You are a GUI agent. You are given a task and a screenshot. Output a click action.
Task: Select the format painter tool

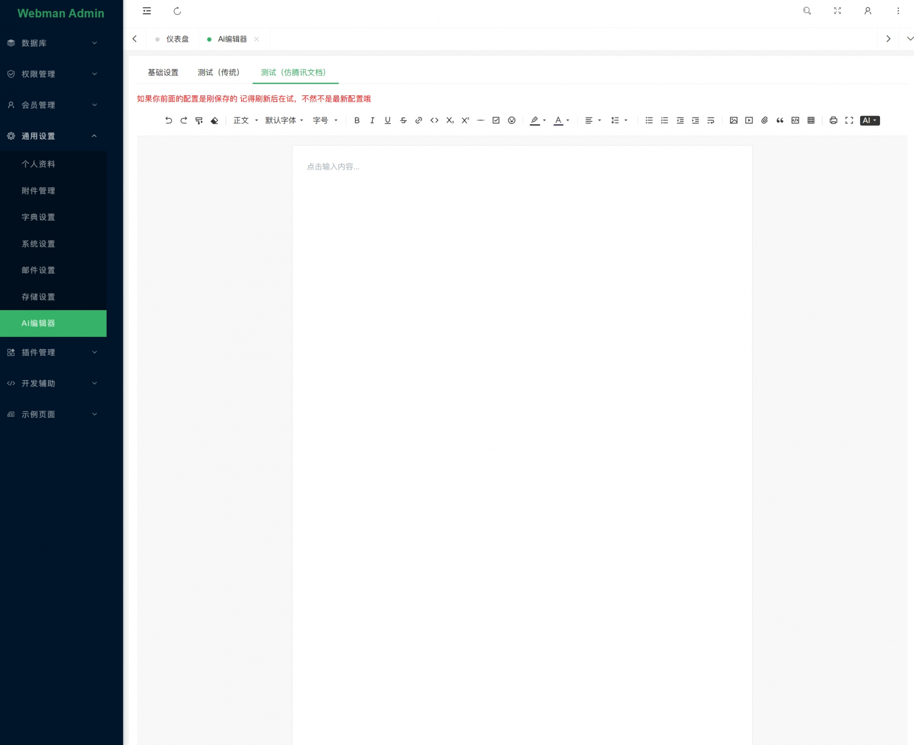(199, 120)
